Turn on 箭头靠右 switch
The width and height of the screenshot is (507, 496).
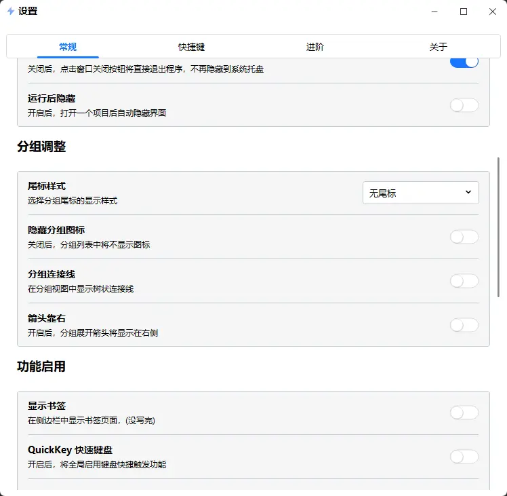pyautogui.click(x=464, y=325)
